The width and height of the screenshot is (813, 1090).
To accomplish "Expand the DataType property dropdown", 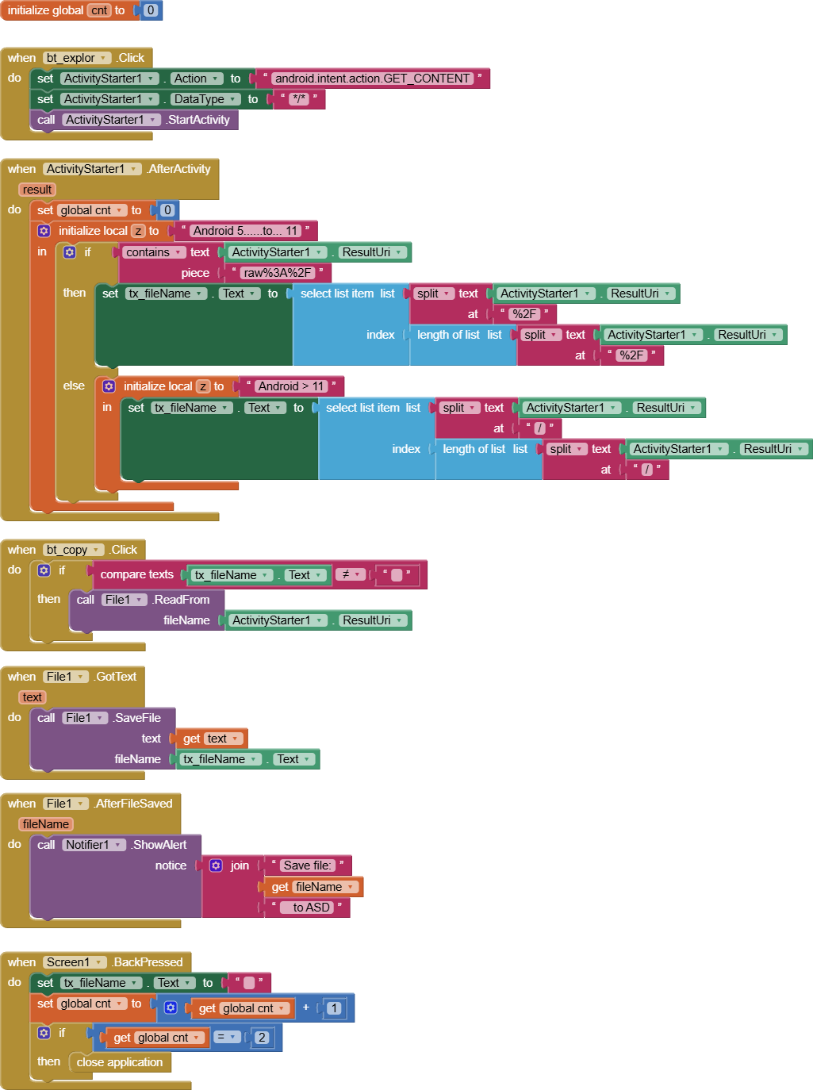I will tap(233, 99).
